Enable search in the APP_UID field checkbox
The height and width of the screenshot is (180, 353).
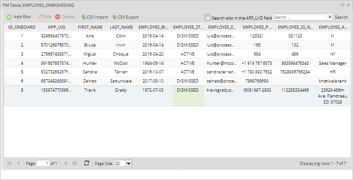(x=207, y=18)
